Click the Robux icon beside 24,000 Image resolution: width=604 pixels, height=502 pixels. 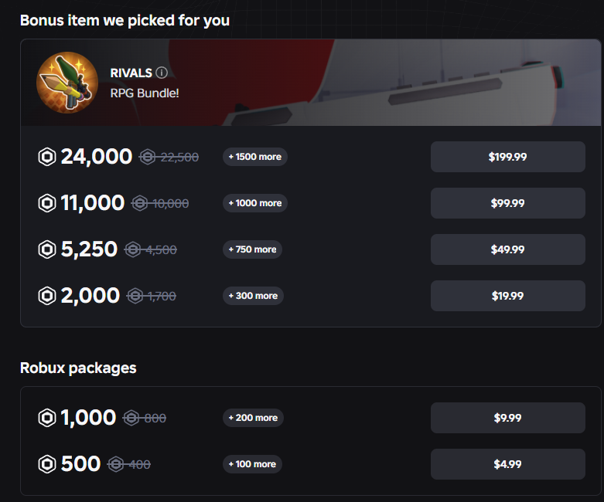point(47,157)
